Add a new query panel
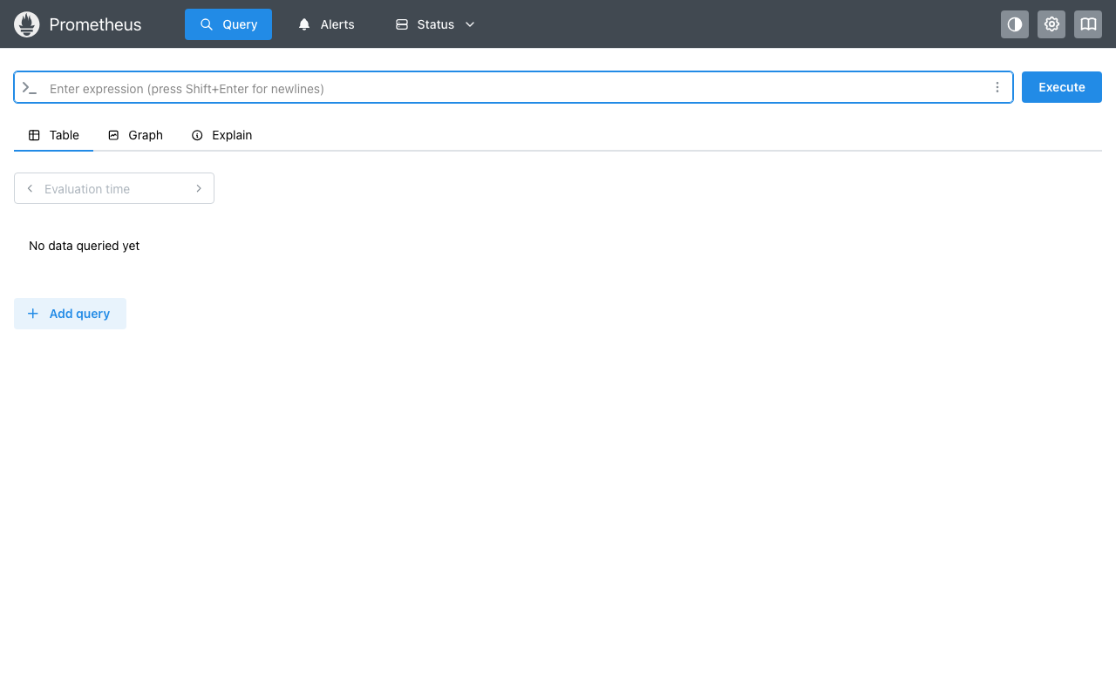The image size is (1116, 697). 70,314
